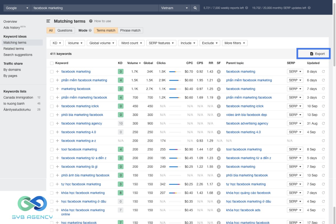Open the By domains traffic share link
The height and width of the screenshot is (224, 336).
[x=12, y=70]
